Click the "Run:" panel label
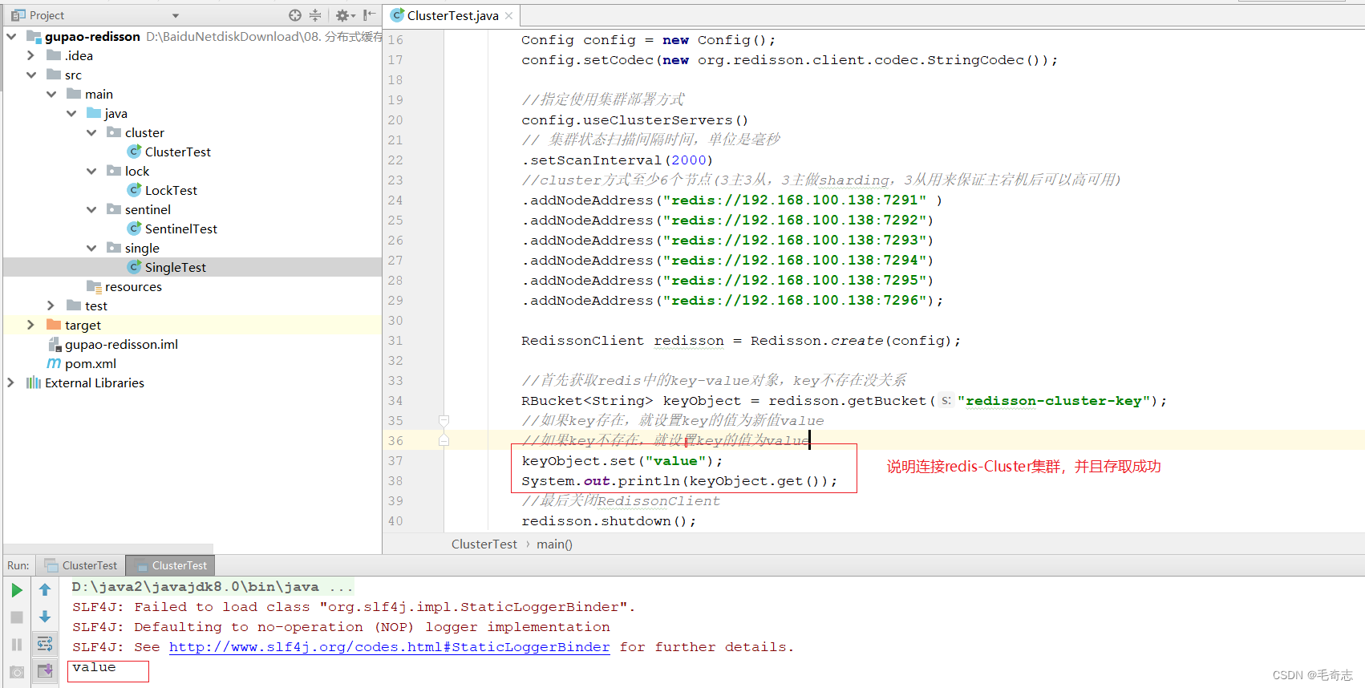The height and width of the screenshot is (688, 1365). [x=18, y=565]
